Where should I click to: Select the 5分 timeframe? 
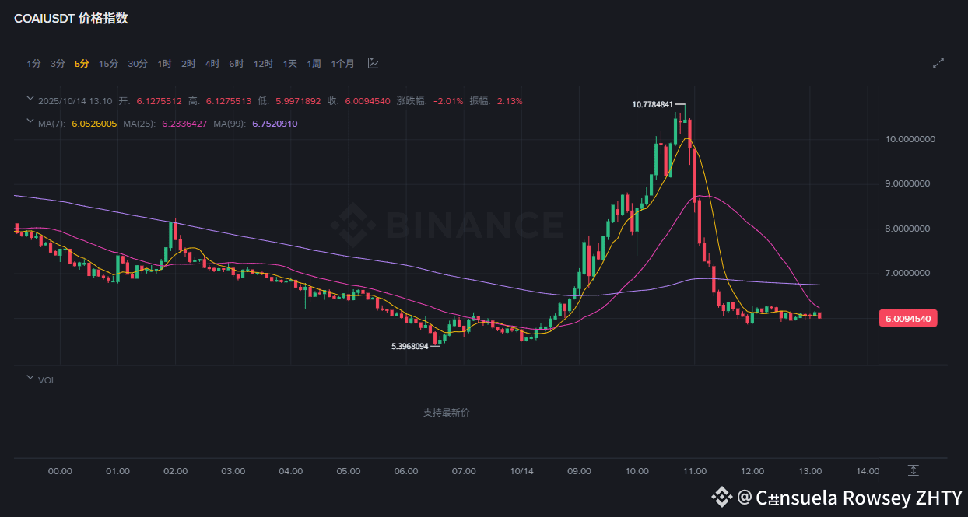click(x=82, y=64)
